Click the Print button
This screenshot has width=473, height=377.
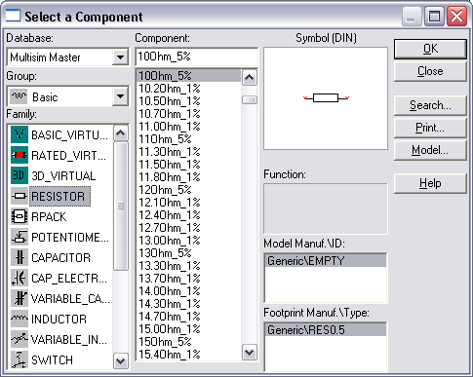(x=430, y=128)
